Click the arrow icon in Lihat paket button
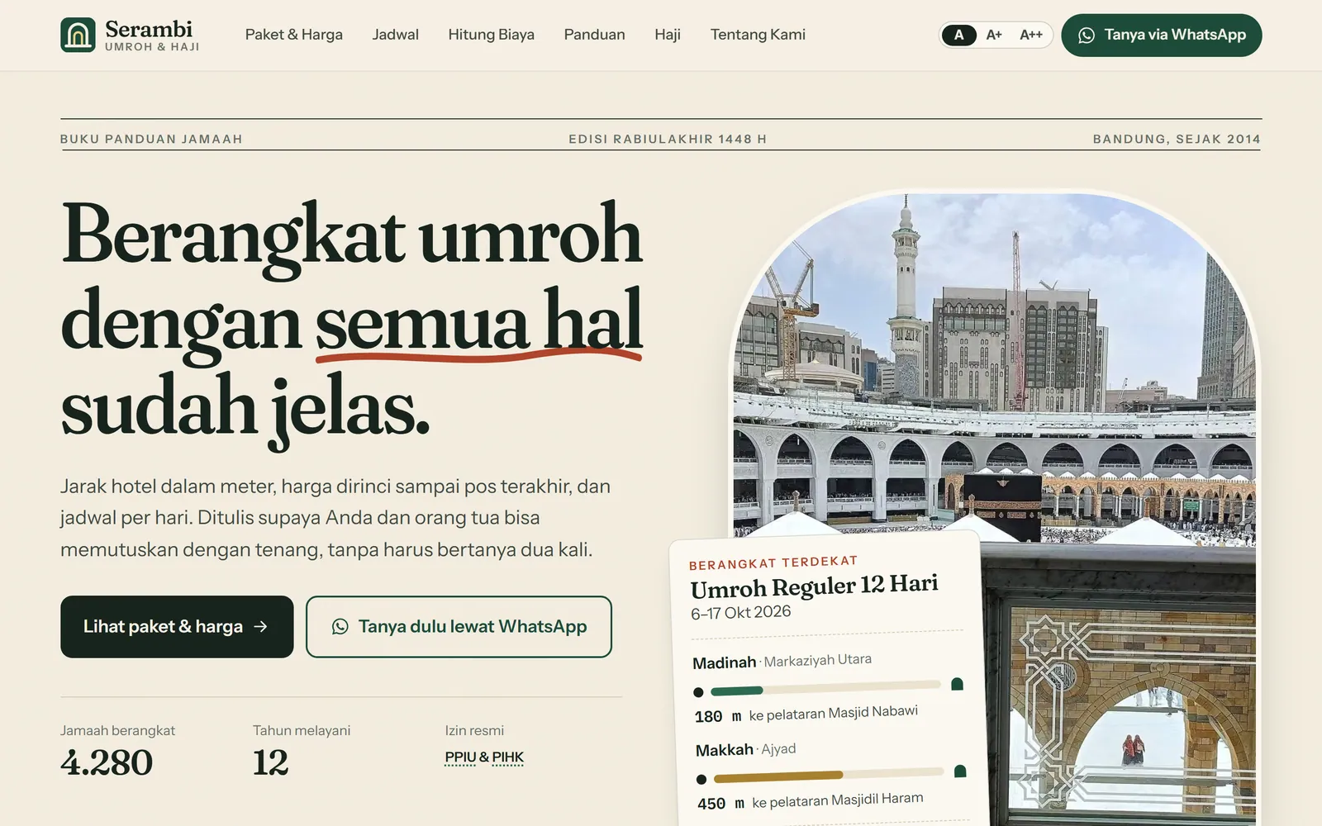The width and height of the screenshot is (1322, 826). pos(260,627)
